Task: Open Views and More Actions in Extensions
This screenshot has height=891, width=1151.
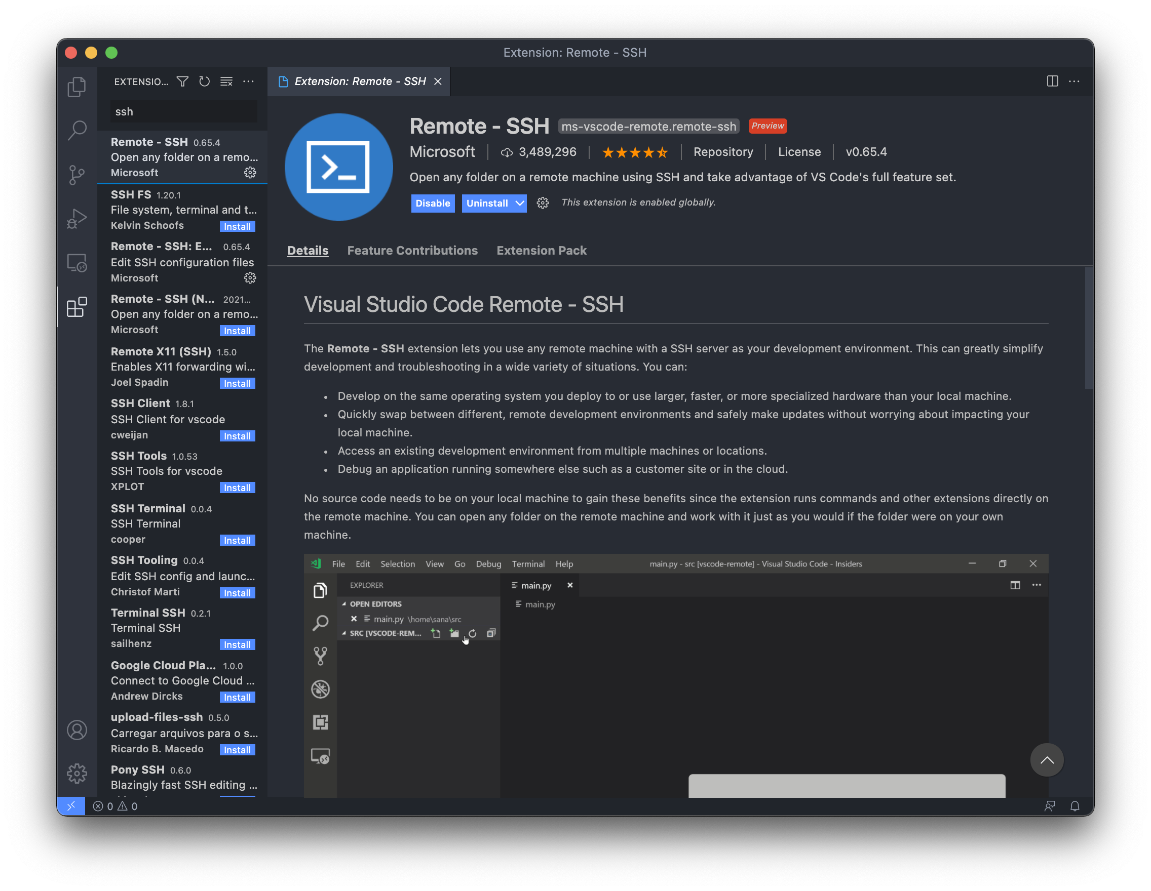Action: (x=248, y=82)
